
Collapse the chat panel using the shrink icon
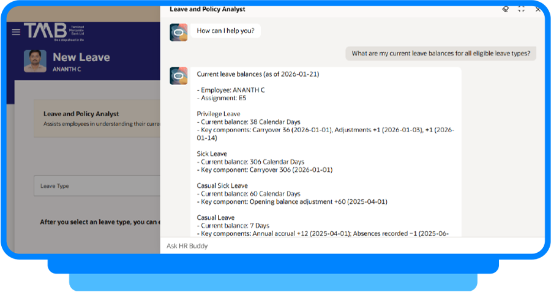[x=522, y=9]
